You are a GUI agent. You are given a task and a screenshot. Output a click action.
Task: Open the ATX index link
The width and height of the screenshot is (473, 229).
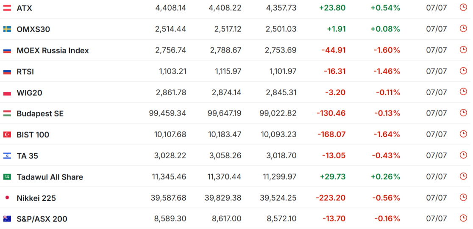pos(25,8)
